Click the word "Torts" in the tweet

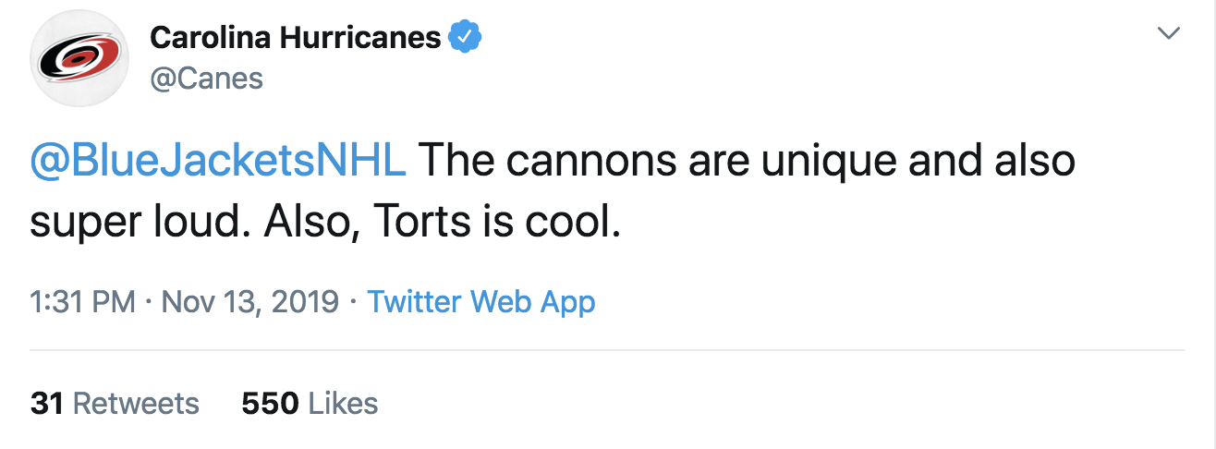coord(418,224)
